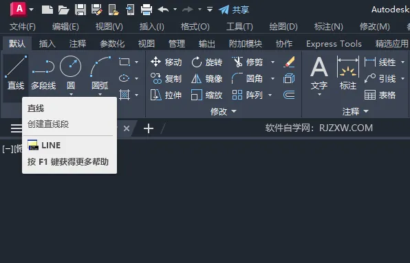Open the 文件(F) menu
Image resolution: width=410 pixels, height=263 pixels.
tap(23, 27)
